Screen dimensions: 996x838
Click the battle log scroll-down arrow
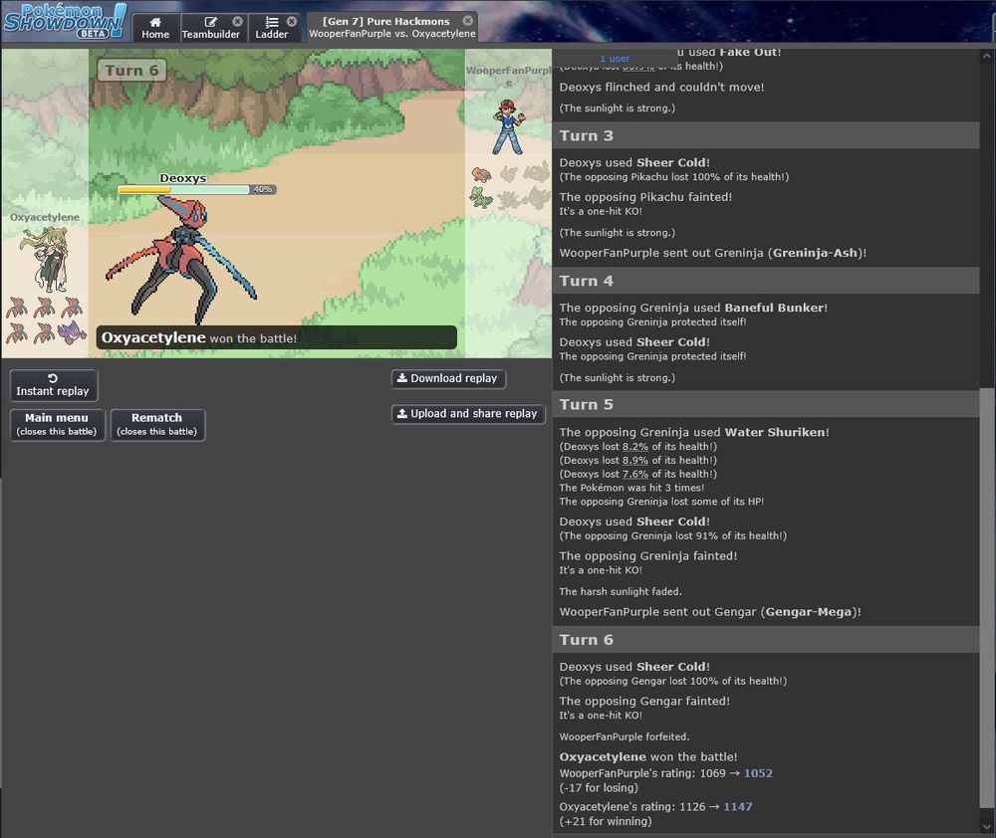987,826
